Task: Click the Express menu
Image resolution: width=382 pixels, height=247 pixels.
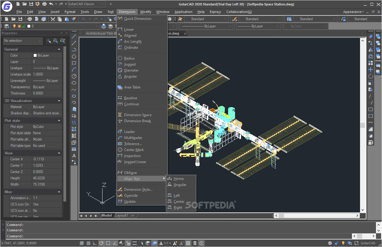Action: 215,12
